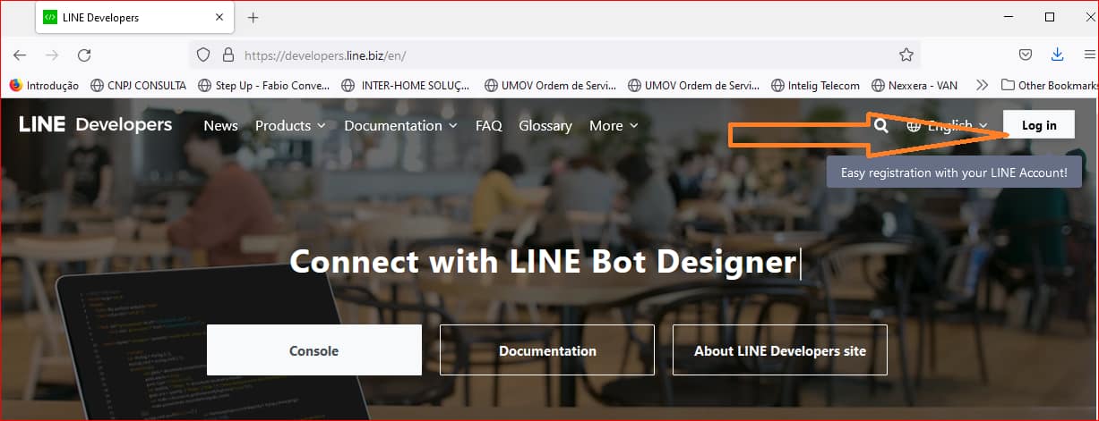Viewport: 1099px width, 421px height.
Task: Show more bookmarks chevron
Action: click(982, 86)
